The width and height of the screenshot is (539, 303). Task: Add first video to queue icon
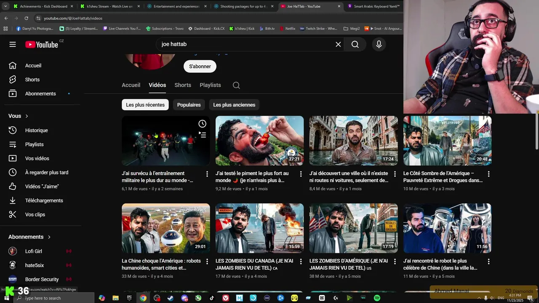pyautogui.click(x=203, y=135)
